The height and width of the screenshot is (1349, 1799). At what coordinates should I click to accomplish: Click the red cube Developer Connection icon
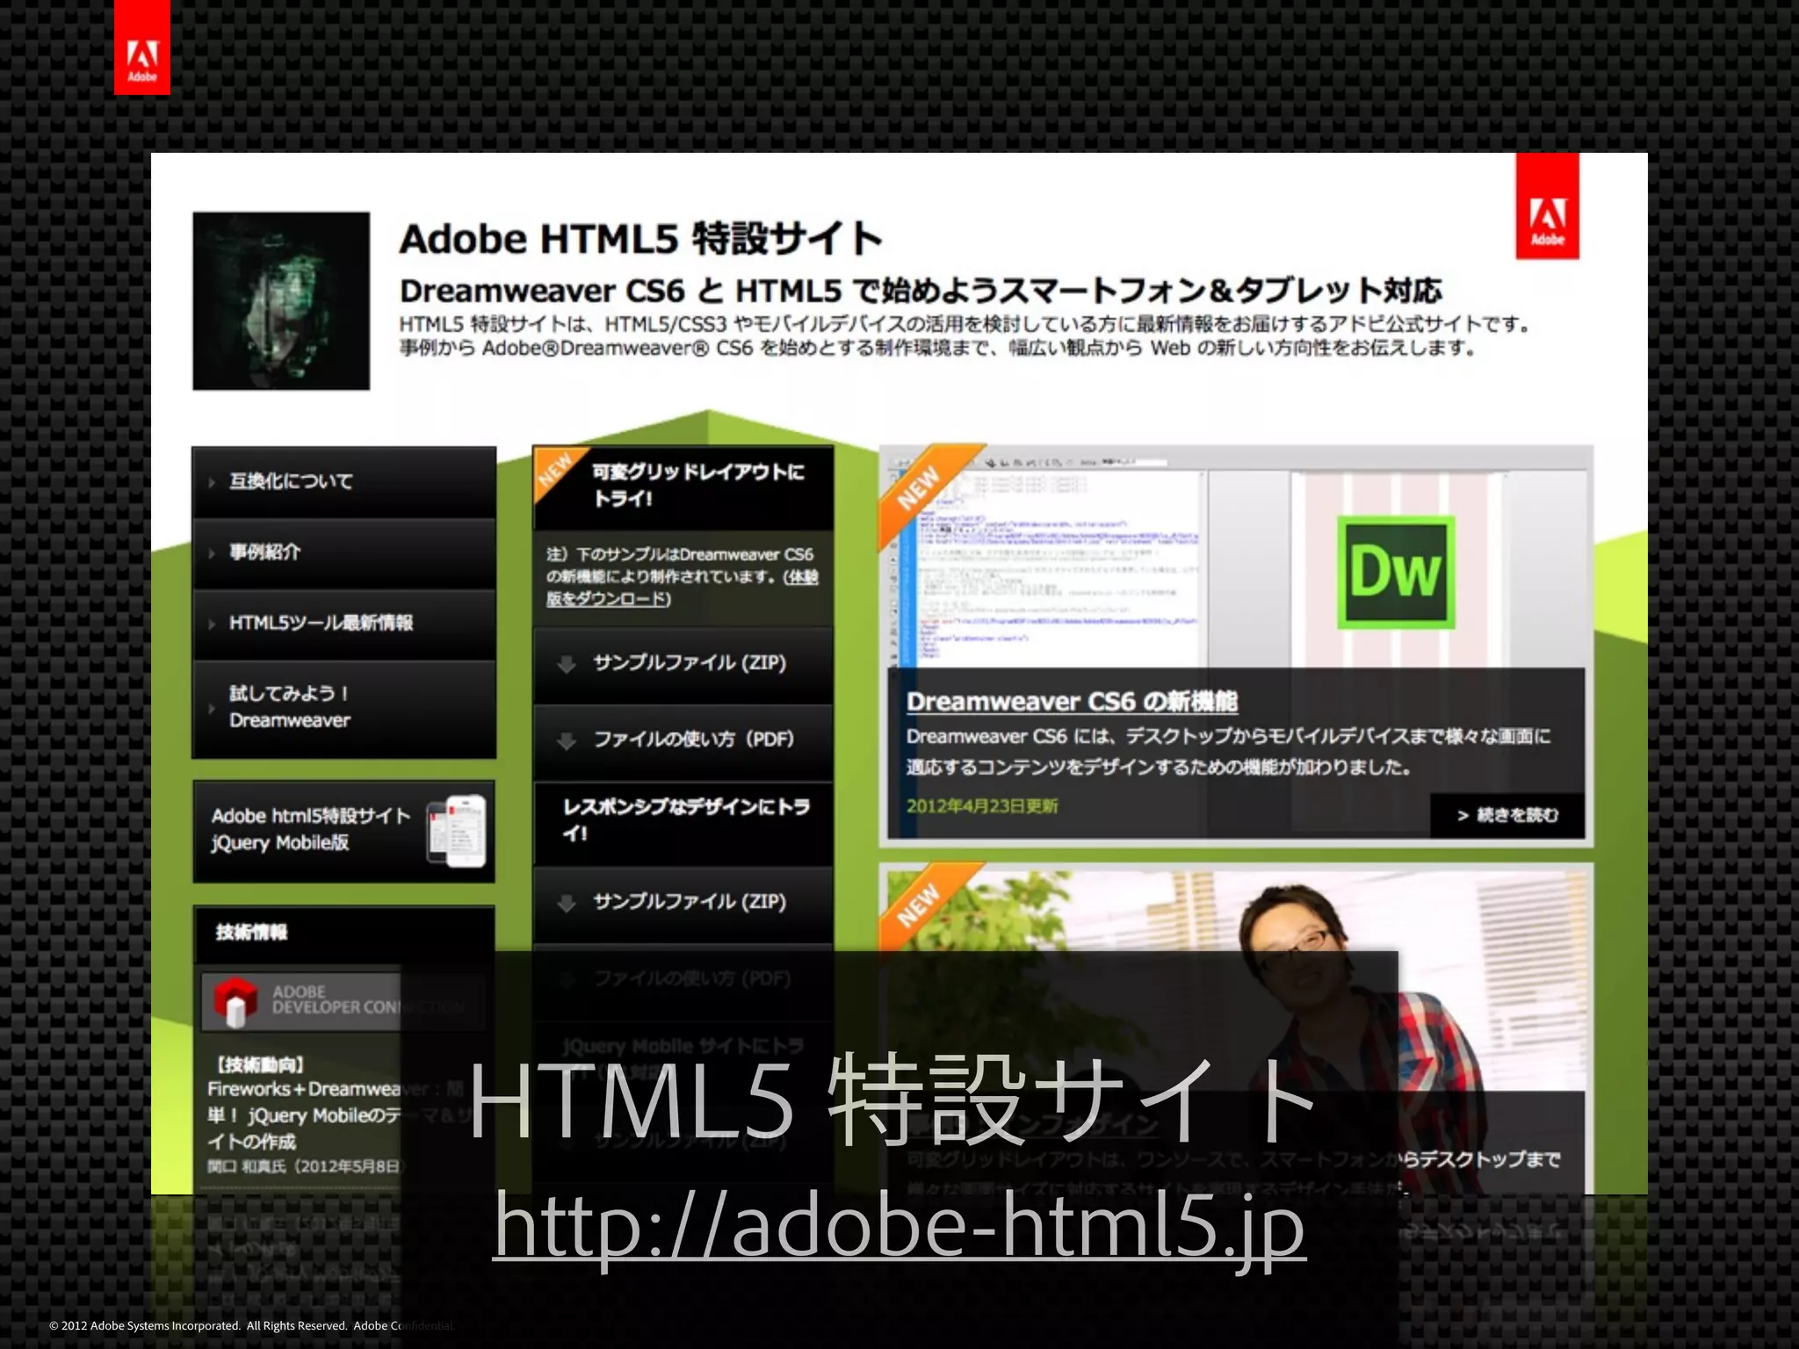tap(235, 1001)
